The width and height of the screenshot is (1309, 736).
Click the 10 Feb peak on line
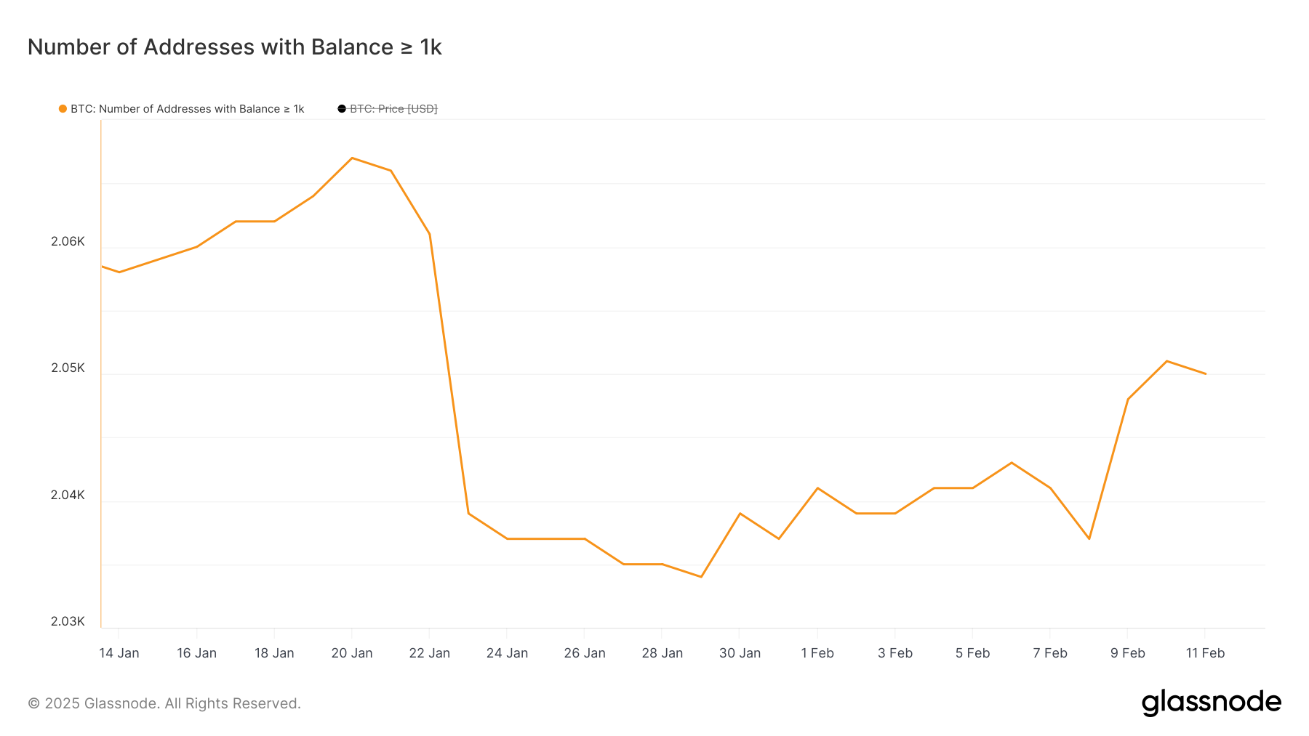(x=1166, y=361)
